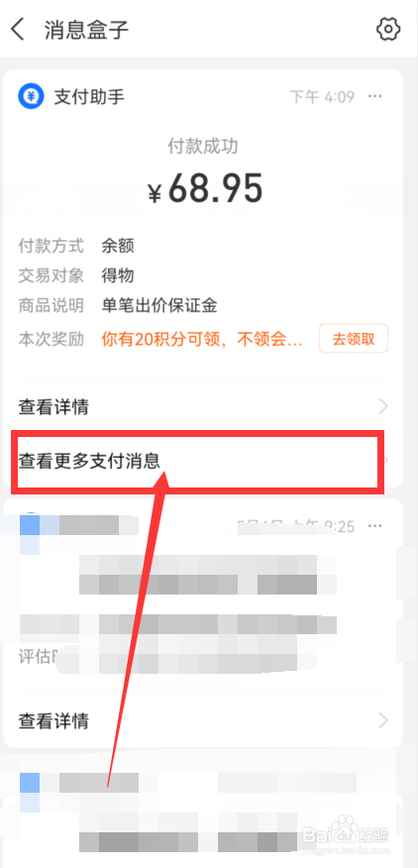418x868 pixels.
Task: Tap the ¥68.95 payment amount
Action: [205, 188]
